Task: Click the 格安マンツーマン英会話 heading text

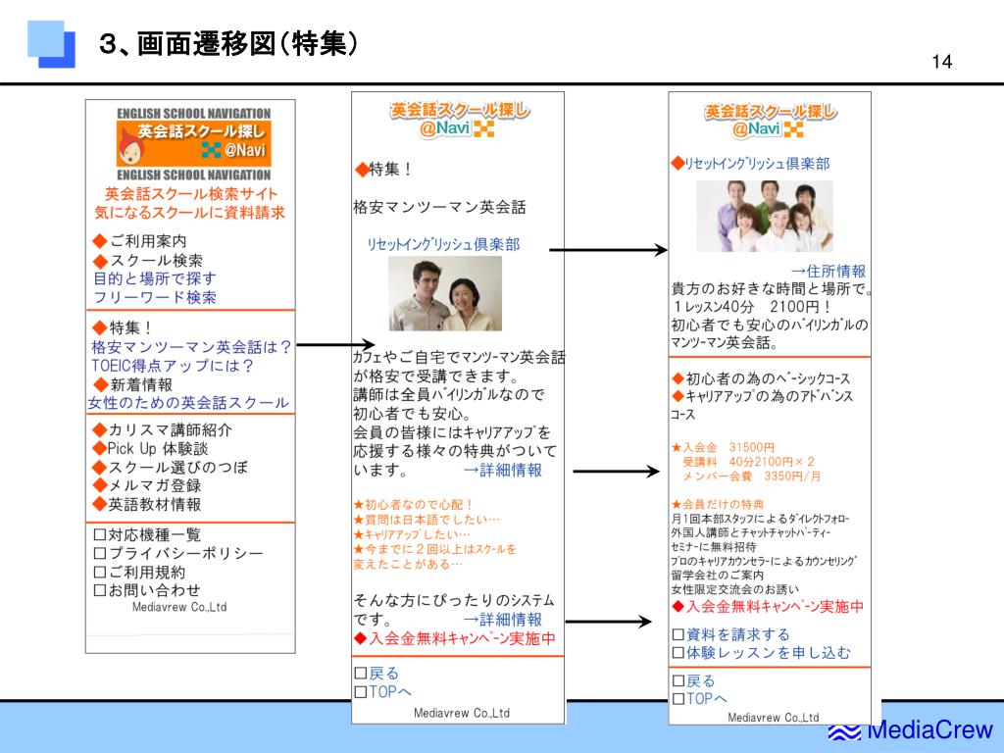Action: pos(439,208)
